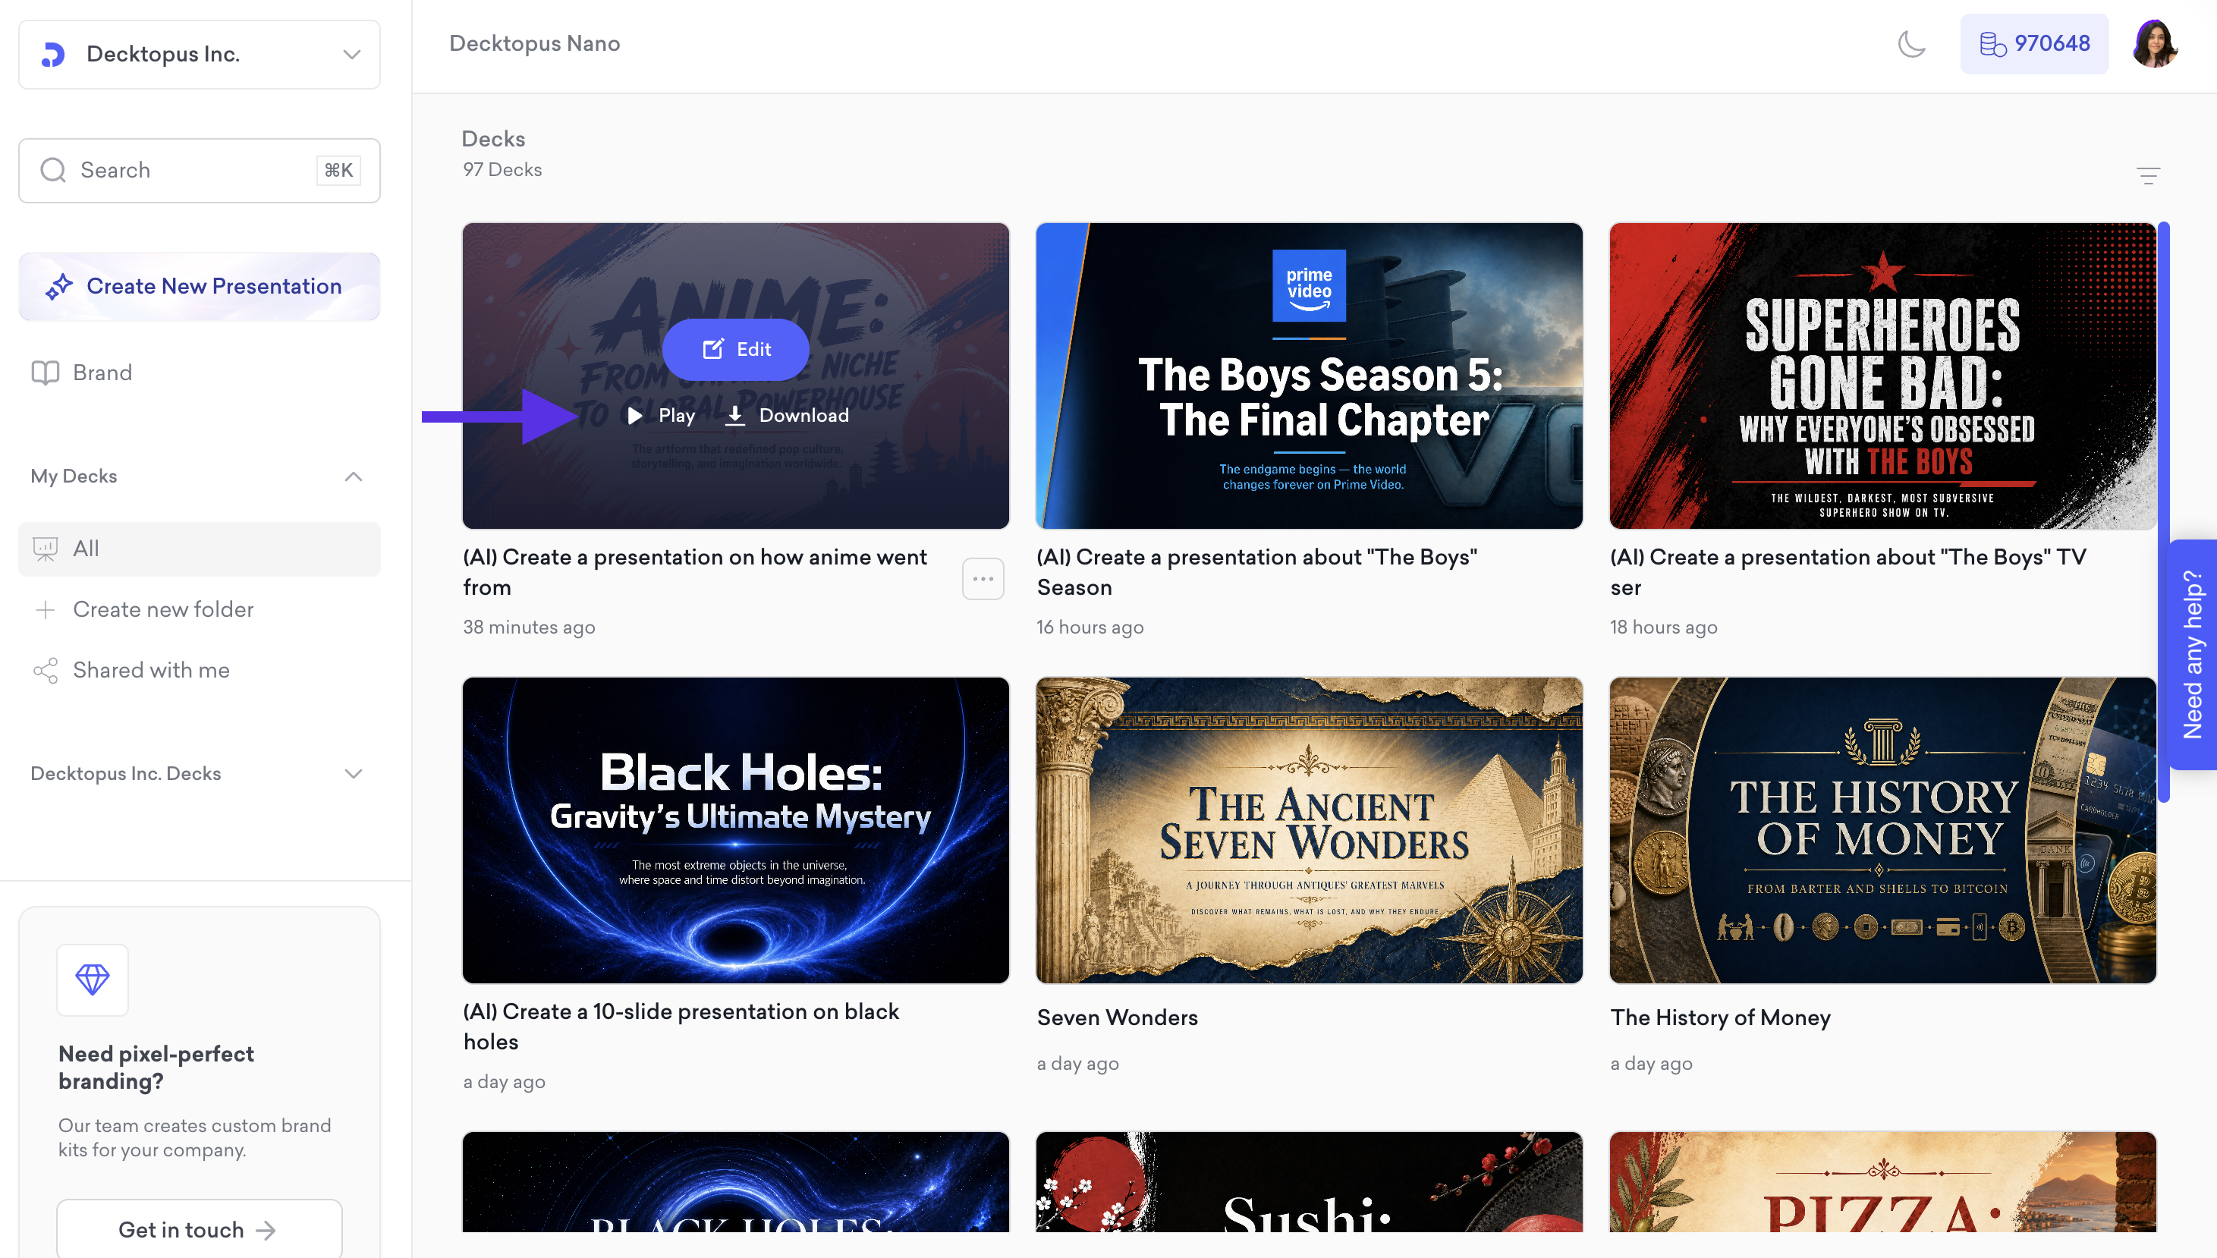
Task: Expand Decktopus Inc. workspace dropdown
Action: 351,55
